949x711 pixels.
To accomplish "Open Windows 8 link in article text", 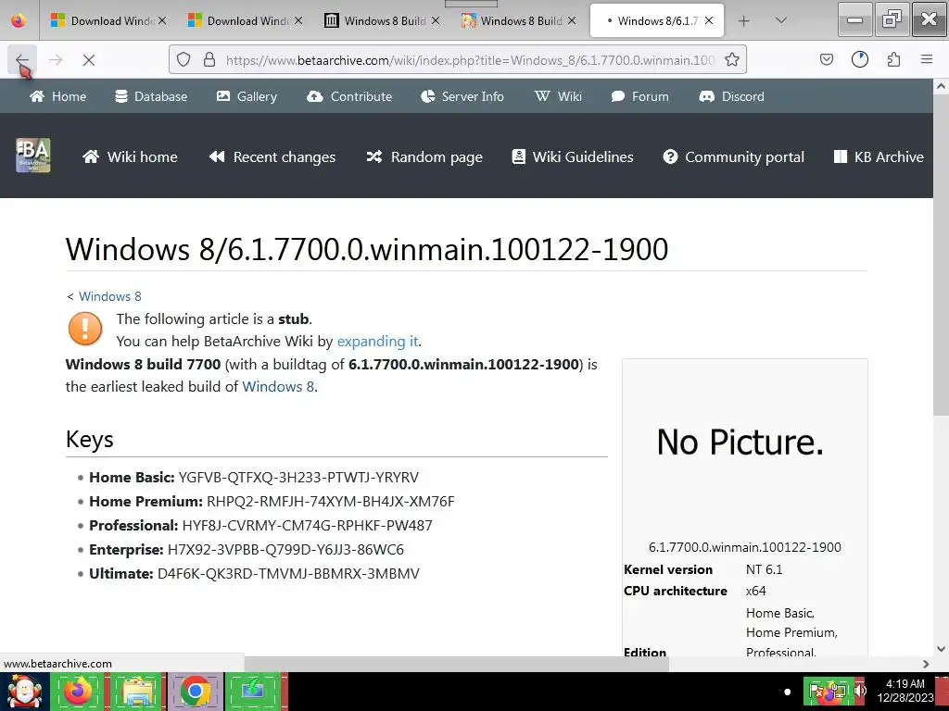I will (x=278, y=386).
